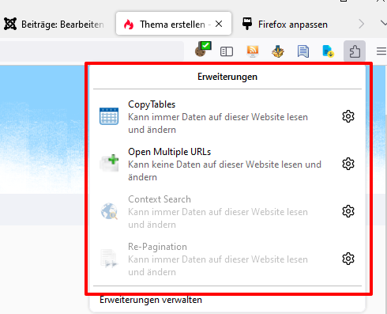Click the blue document download icon

pyautogui.click(x=329, y=51)
